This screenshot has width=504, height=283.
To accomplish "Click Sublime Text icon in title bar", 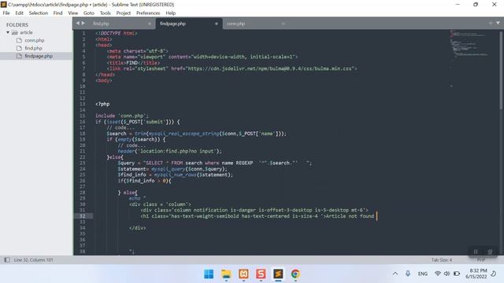I will click(x=3, y=5).
